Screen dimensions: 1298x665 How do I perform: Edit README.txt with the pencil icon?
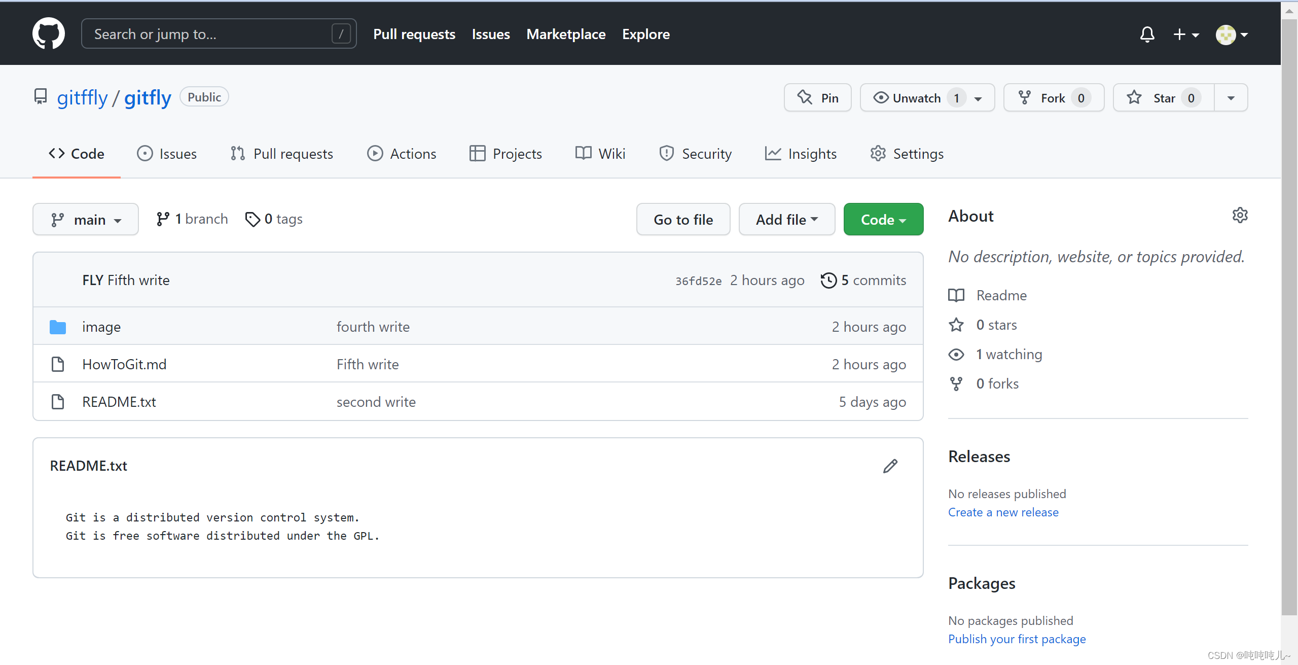(x=890, y=466)
